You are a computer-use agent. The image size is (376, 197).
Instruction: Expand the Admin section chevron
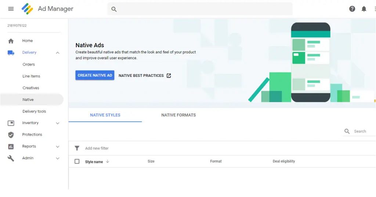58,158
